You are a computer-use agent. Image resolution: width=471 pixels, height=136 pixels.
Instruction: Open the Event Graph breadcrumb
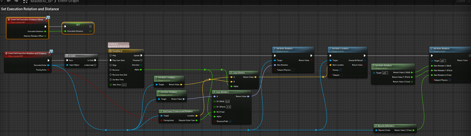[x=68, y=1]
